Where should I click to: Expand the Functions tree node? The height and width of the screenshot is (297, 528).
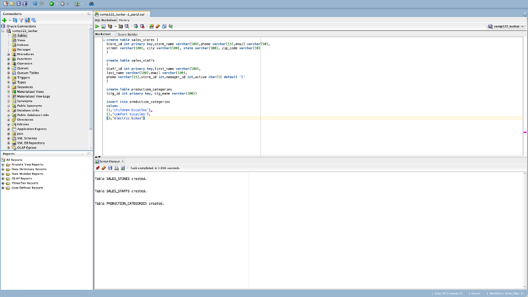(9, 59)
